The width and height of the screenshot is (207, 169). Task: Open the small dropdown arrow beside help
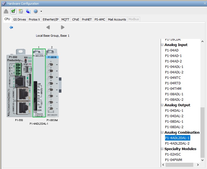click(x=41, y=12)
